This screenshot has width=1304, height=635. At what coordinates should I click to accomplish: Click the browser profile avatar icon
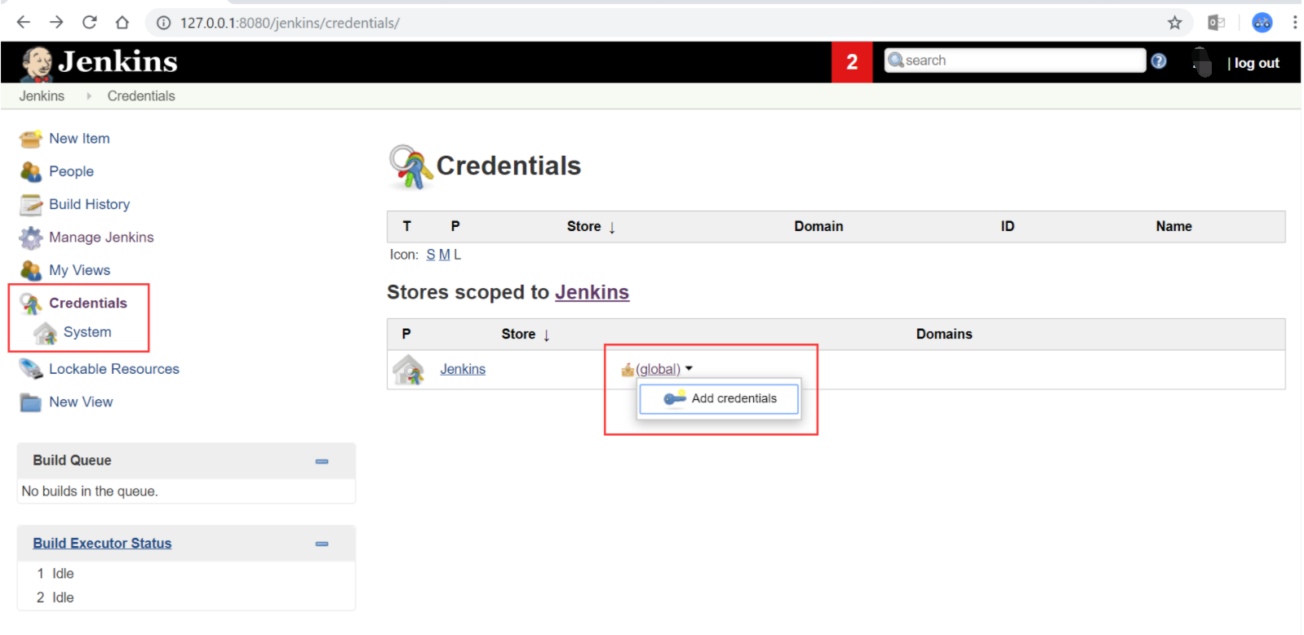tap(1262, 23)
